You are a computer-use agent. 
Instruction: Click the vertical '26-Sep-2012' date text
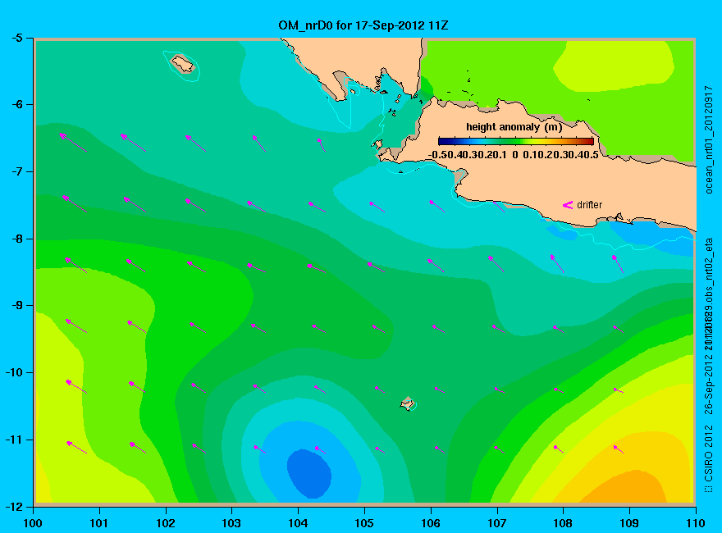709,384
